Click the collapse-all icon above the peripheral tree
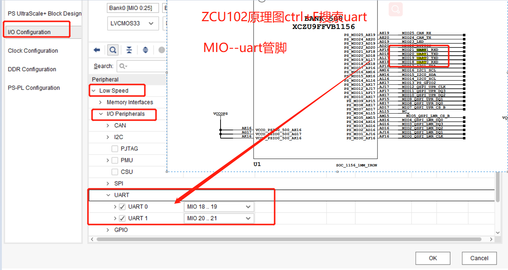508x270 pixels. (x=129, y=49)
